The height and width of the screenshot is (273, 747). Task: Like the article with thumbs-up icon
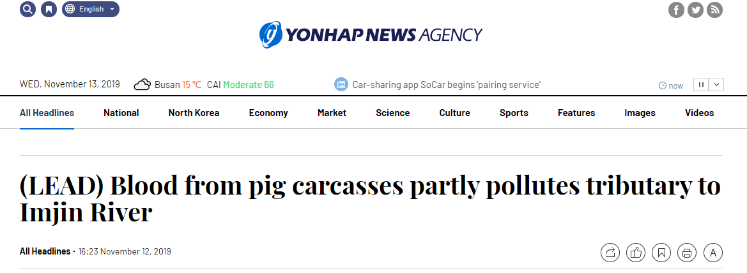[x=636, y=253]
